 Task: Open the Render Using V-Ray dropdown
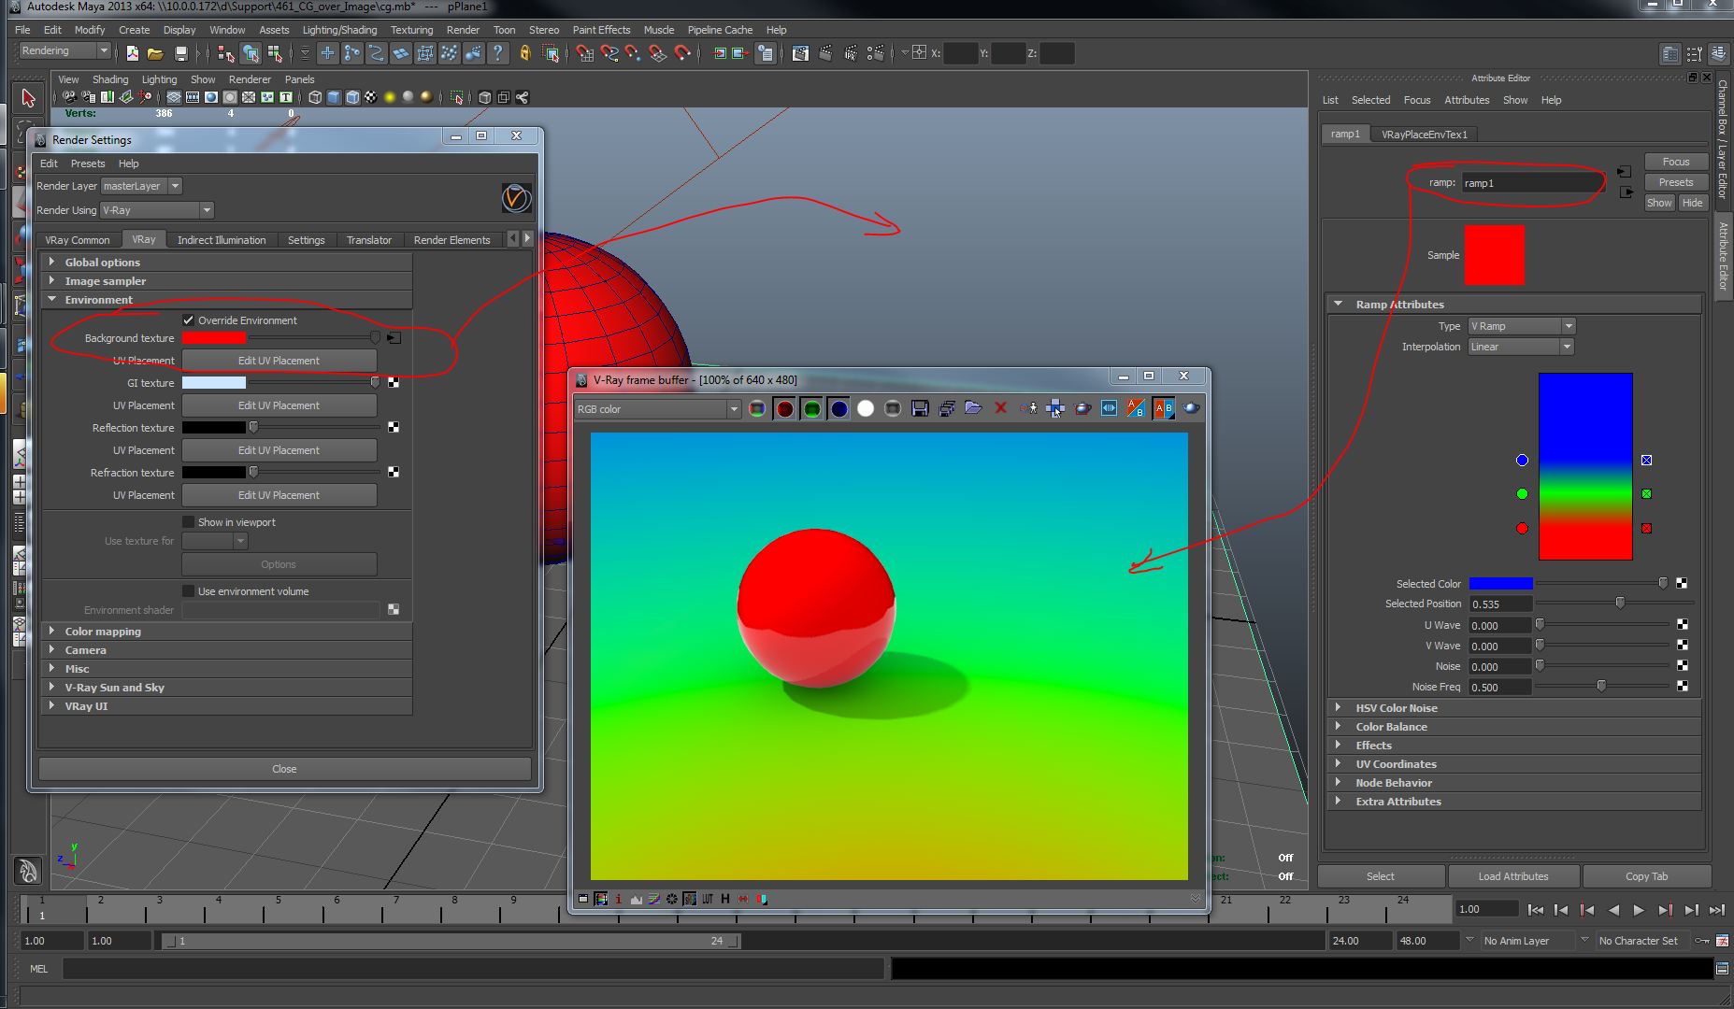tap(157, 210)
